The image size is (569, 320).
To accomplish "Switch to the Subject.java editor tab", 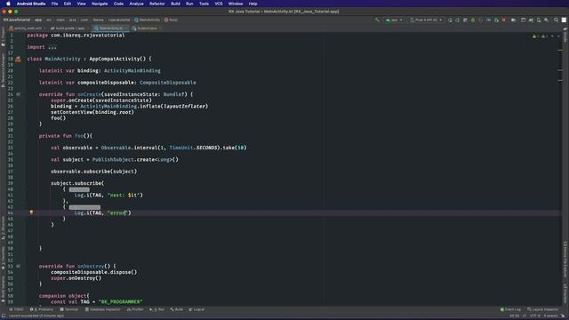I will pyautogui.click(x=145, y=28).
